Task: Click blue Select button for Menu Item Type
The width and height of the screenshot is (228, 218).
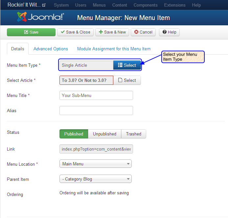Action: (x=127, y=65)
